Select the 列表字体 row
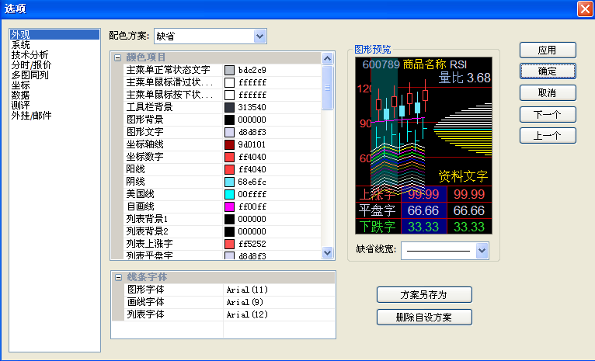The image size is (595, 361). 229,314
